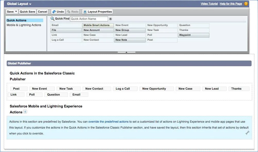
Task: Click the Global Publisher section header
Action: [x=129, y=63]
